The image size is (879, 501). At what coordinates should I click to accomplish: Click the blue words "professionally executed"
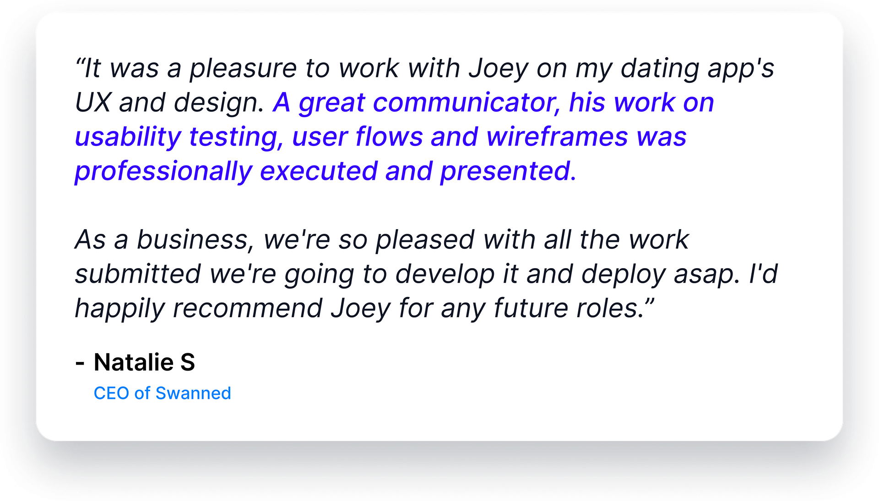pos(226,171)
